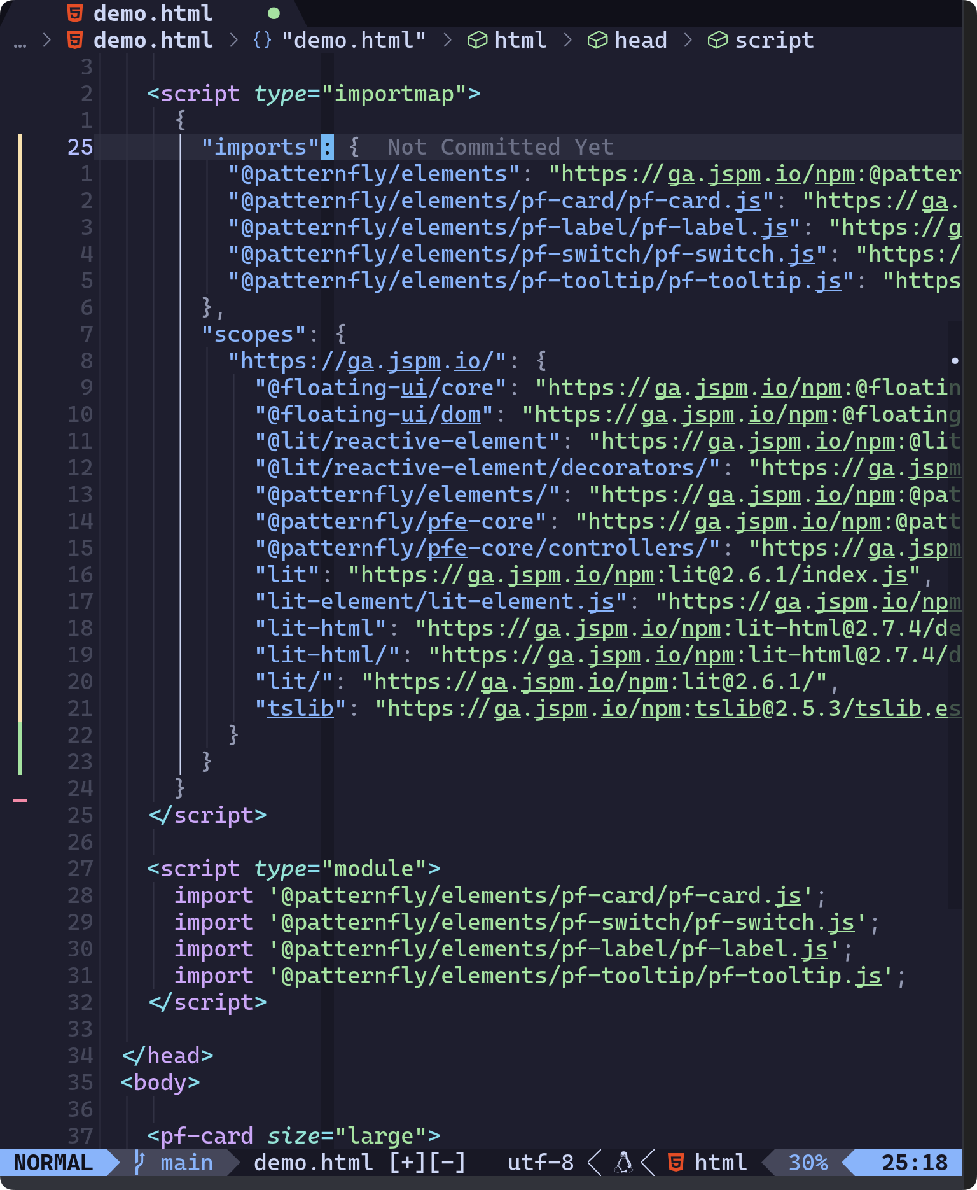This screenshot has height=1190, width=977.
Task: Click the "@floating-ui/core" key
Action: click(x=380, y=388)
